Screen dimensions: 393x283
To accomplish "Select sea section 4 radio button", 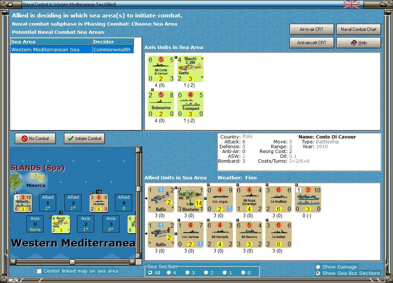I will point(169,273).
